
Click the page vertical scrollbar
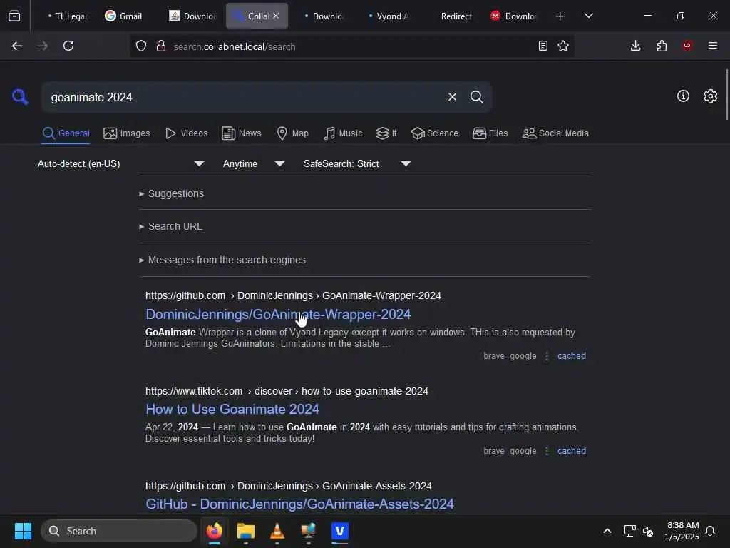point(726,94)
